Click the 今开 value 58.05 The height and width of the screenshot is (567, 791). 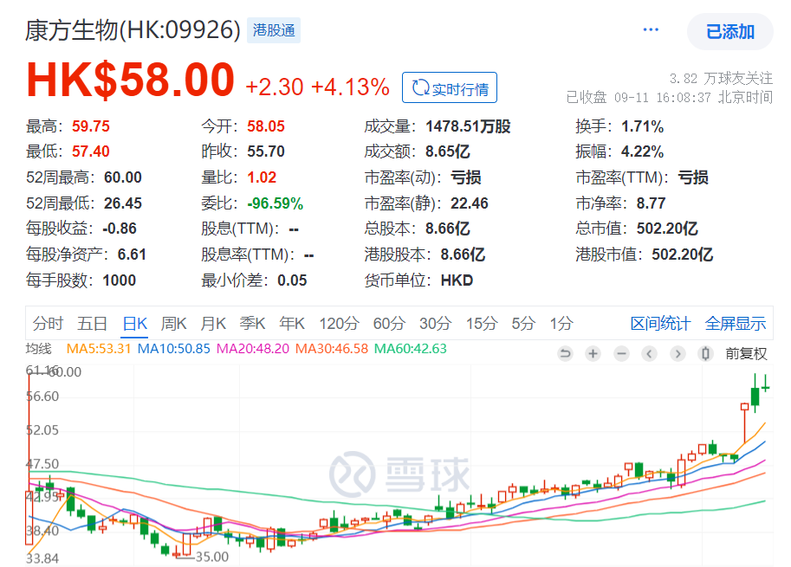266,126
